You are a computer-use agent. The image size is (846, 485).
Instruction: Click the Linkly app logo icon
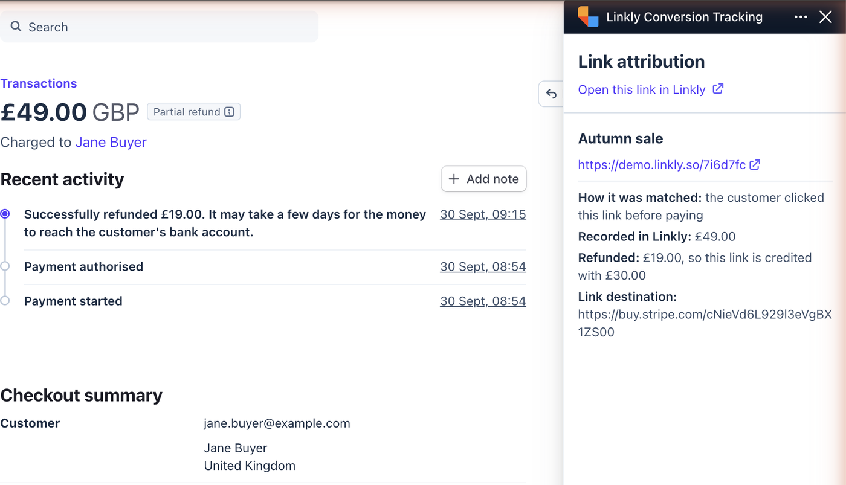[588, 17]
